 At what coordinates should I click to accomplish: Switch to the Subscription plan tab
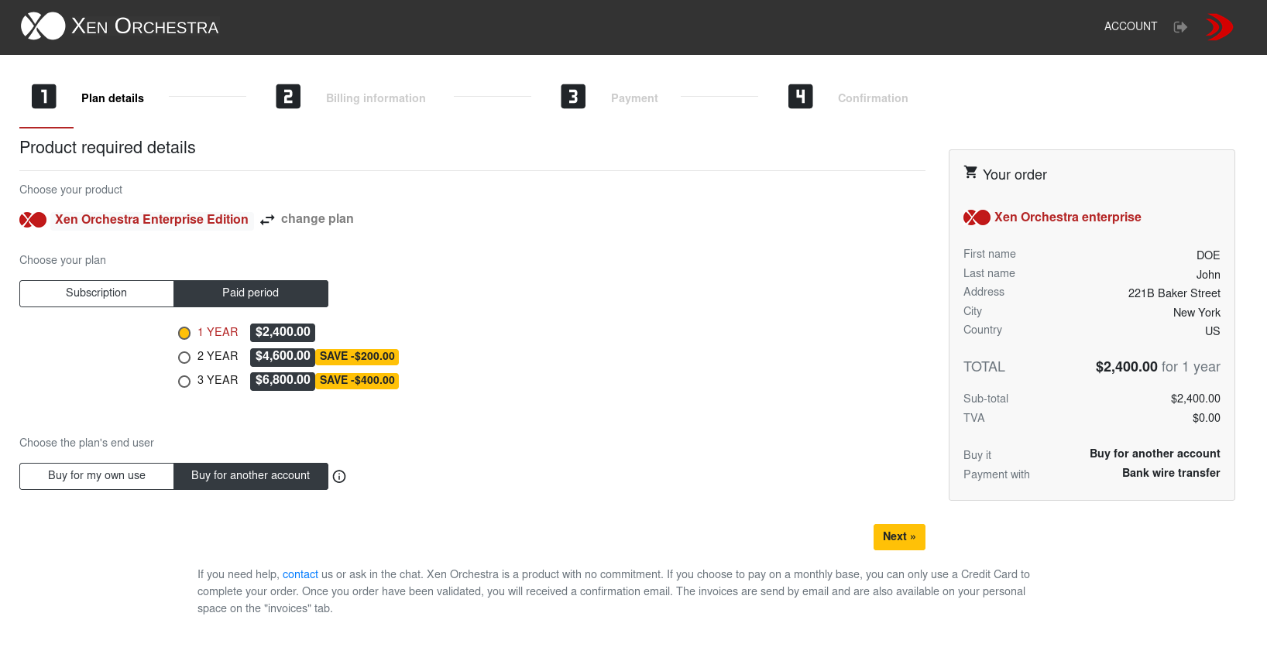coord(97,293)
